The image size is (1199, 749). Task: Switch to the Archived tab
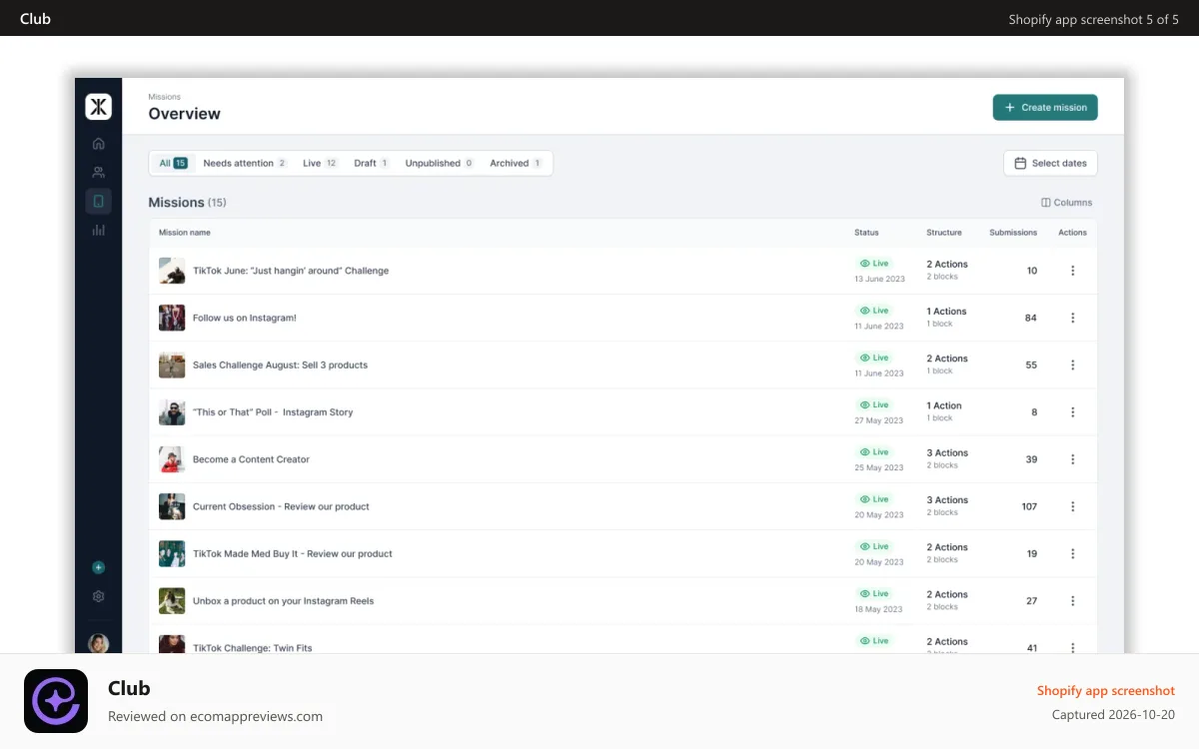(x=516, y=163)
